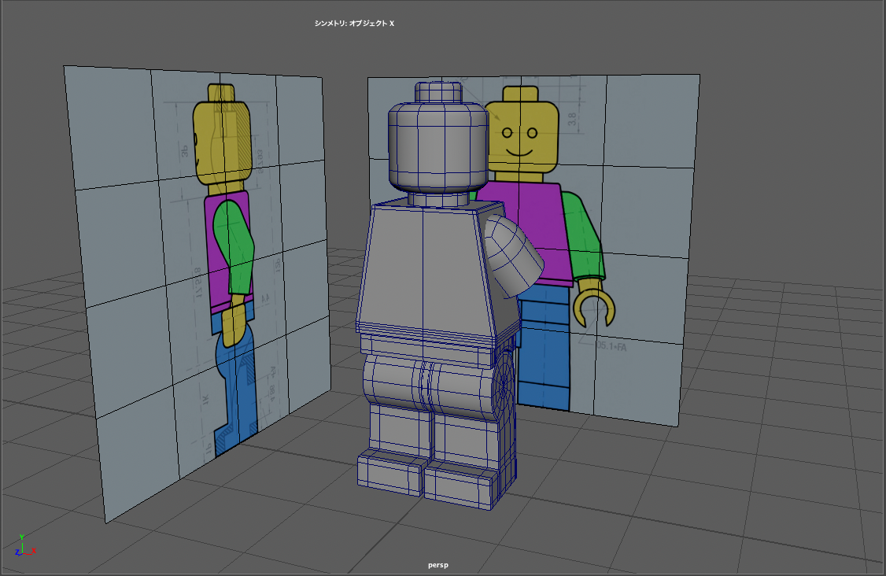This screenshot has height=576, width=886.
Task: Click the シンメトリ: オブジェクト X heads-up text
Action: click(x=354, y=23)
